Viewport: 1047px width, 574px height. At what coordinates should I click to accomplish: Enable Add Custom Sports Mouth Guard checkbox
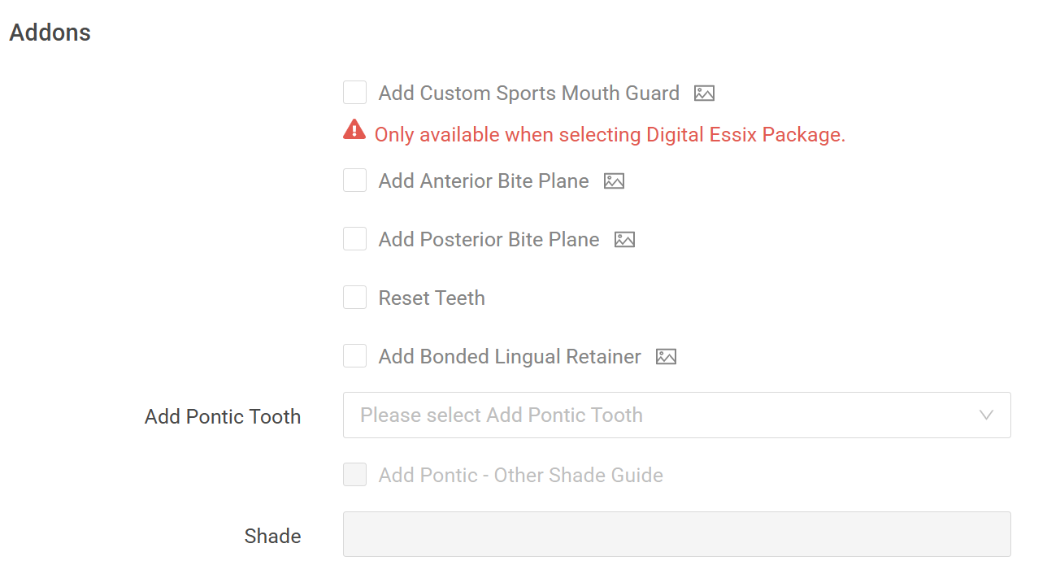tap(354, 93)
